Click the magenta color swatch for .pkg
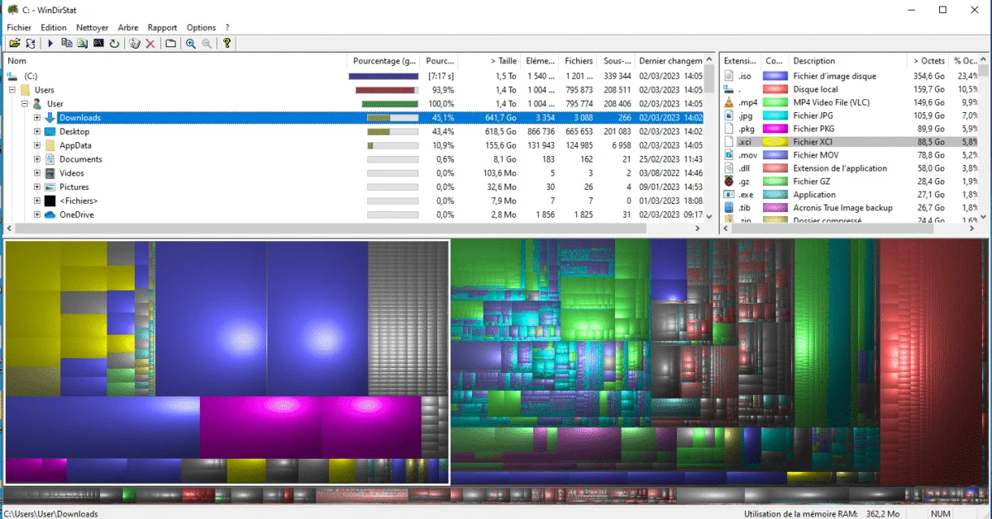The width and height of the screenshot is (992, 519). click(775, 129)
